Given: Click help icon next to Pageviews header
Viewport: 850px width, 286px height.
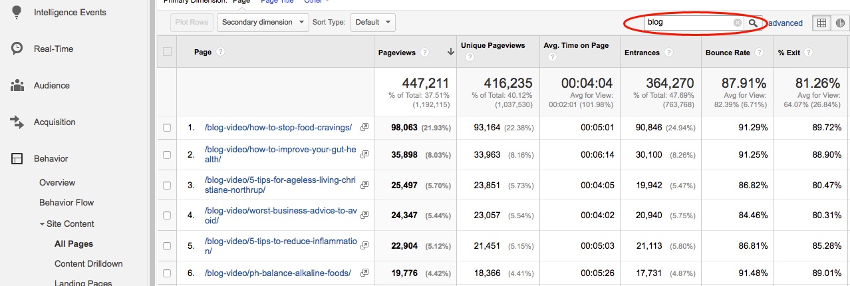Looking at the screenshot, I should click(x=424, y=53).
